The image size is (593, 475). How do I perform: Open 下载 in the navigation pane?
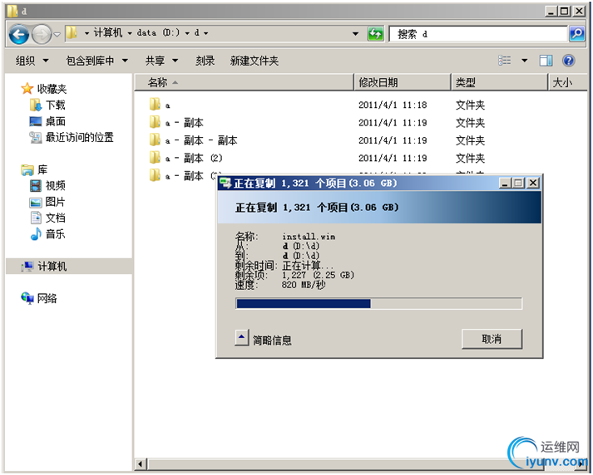[55, 105]
